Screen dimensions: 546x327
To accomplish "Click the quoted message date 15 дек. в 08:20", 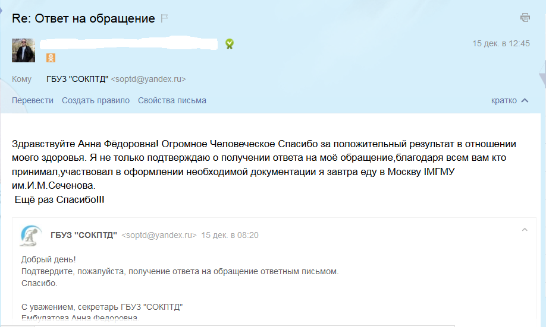I will coord(230,235).
